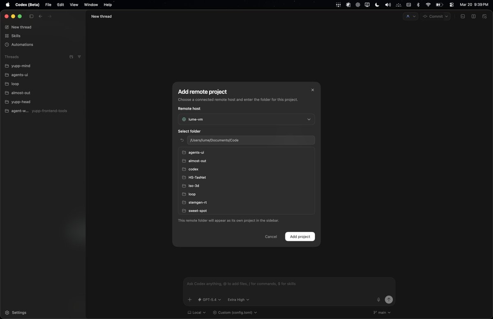Click the ChatGPT icon in menu bar
Viewport: 493px width, 319px height.
click(358, 5)
